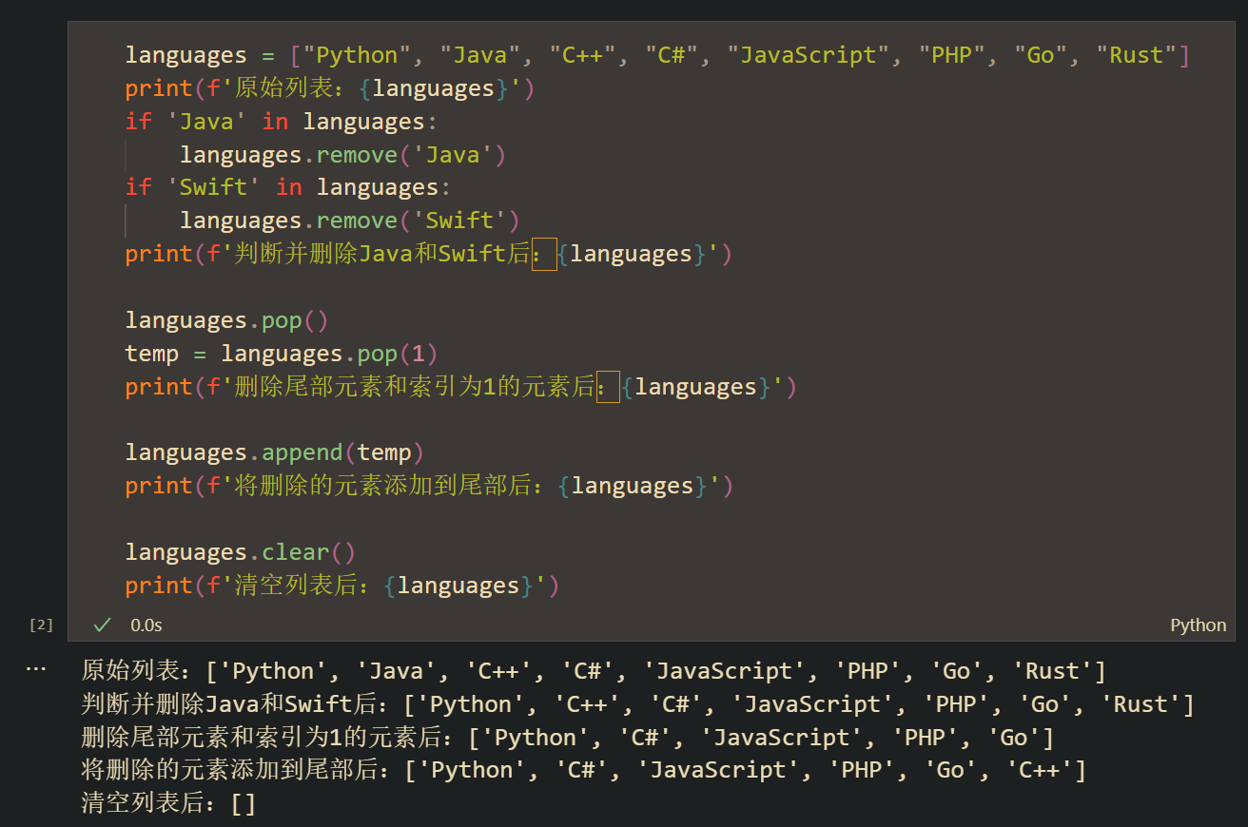Open the Python cell language picker
Screen dimensions: 1248x827
tap(1198, 625)
